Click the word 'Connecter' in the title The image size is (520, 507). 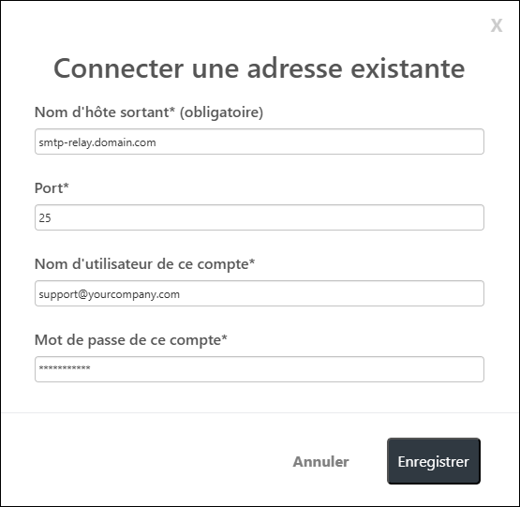coord(118,68)
